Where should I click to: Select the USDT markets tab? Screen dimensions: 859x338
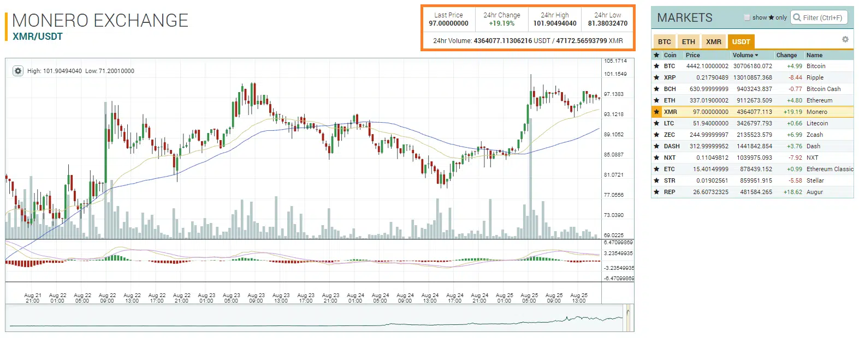click(x=741, y=41)
